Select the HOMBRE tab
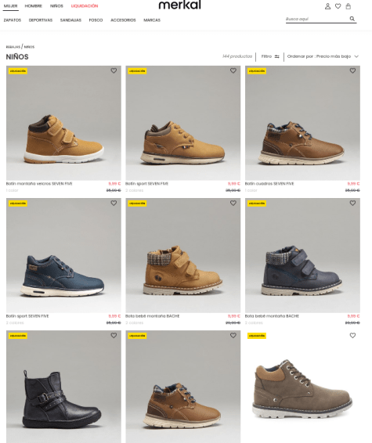 click(x=34, y=6)
